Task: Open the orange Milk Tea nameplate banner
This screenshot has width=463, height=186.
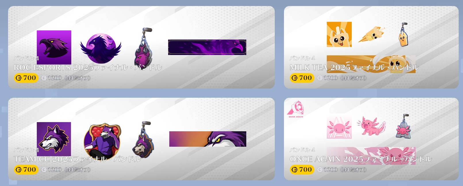Action: point(371,64)
